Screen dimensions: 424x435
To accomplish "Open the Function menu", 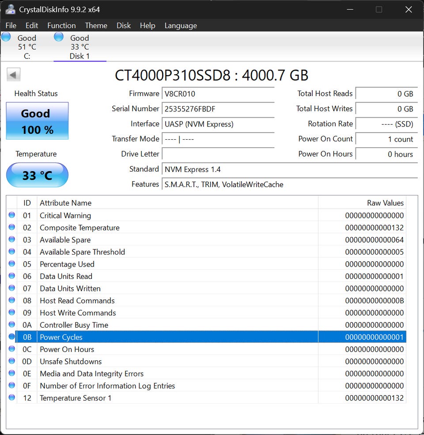I will tap(61, 26).
